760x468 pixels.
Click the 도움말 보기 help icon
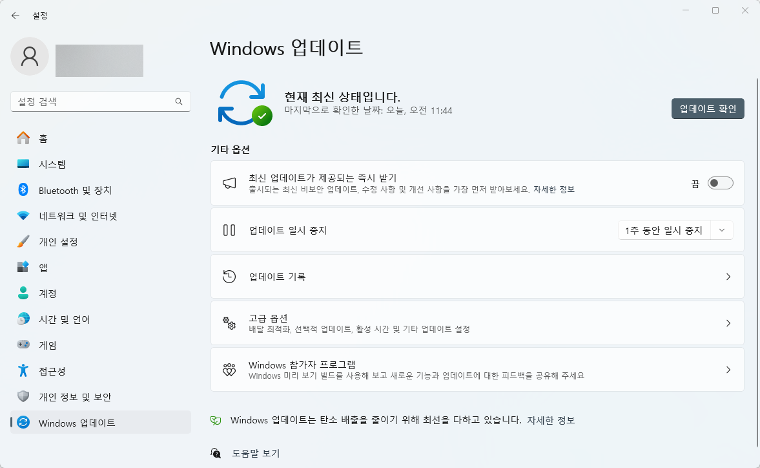(216, 453)
